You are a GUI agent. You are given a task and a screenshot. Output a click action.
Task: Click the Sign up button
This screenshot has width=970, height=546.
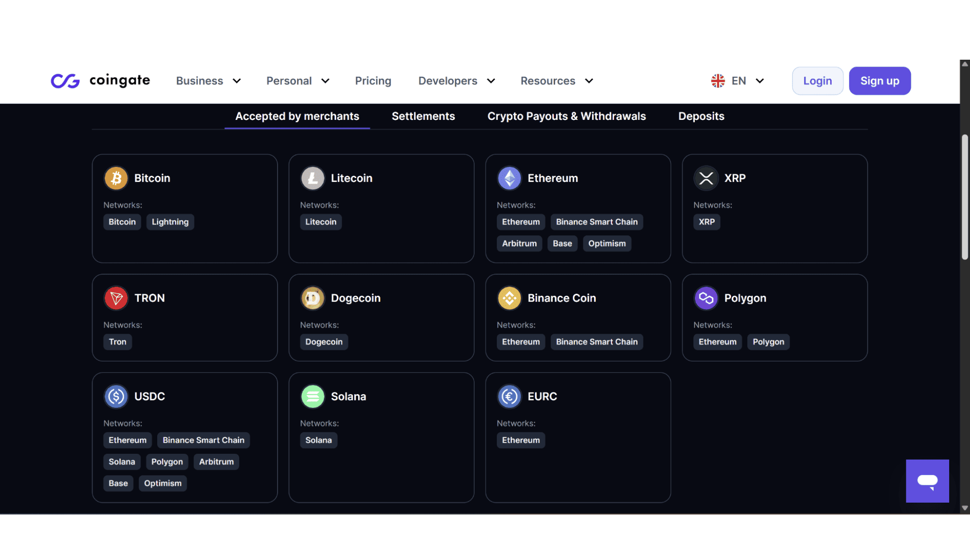pos(880,81)
